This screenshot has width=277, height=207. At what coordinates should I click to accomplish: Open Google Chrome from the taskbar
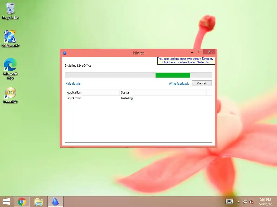22,202
